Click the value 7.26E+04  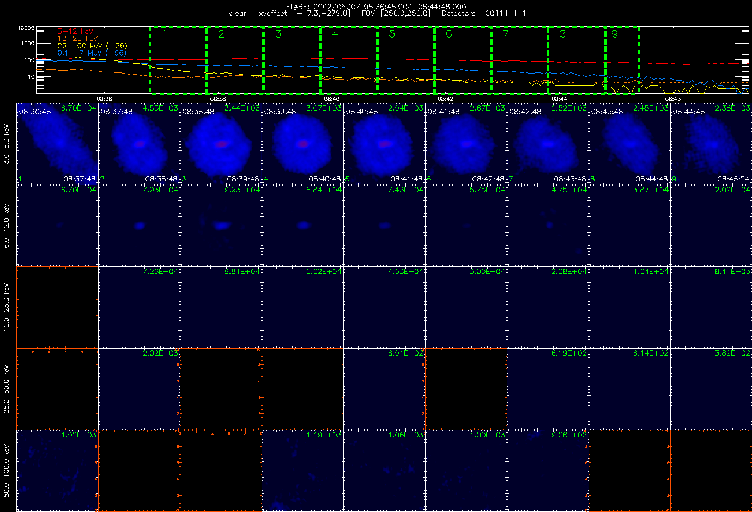161,271
